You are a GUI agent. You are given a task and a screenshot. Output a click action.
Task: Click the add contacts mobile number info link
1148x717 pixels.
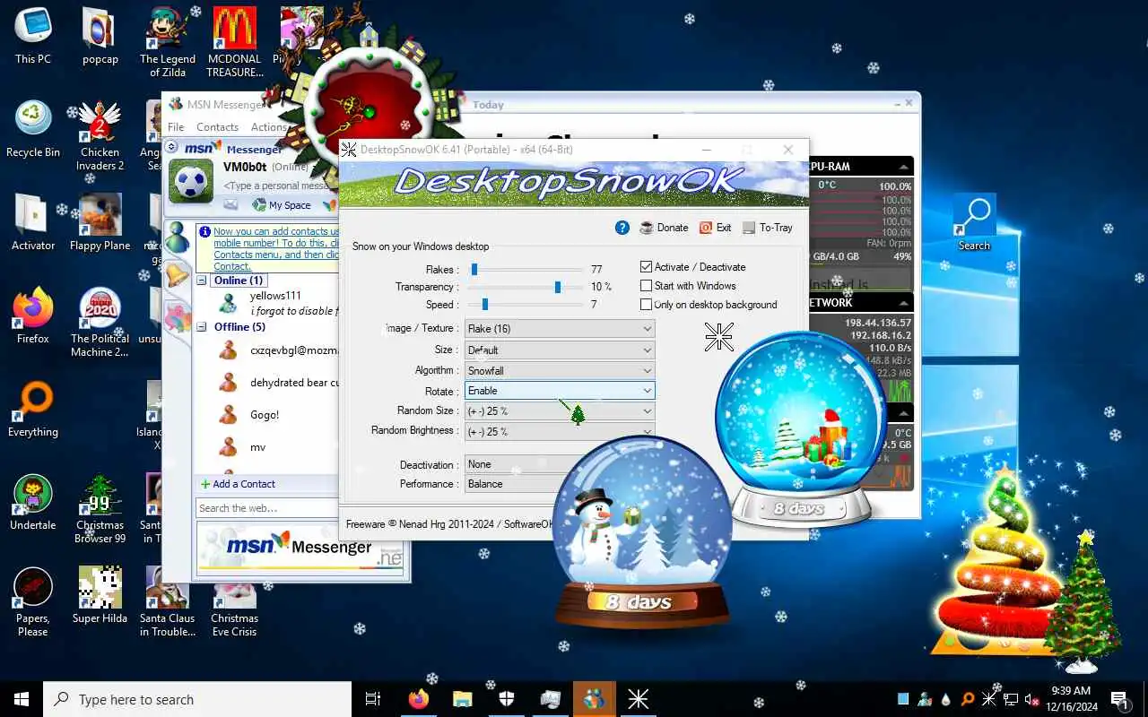point(276,248)
